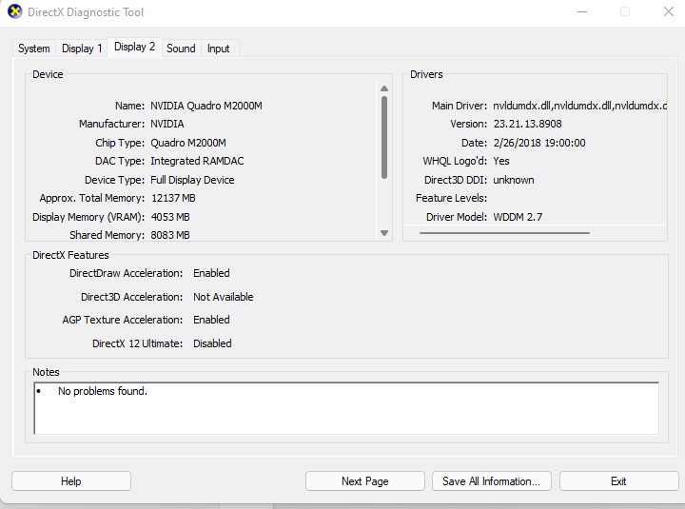Click the Driver Model value WDDM 2.7
Viewport: 685px width, 509px height.
tap(518, 217)
